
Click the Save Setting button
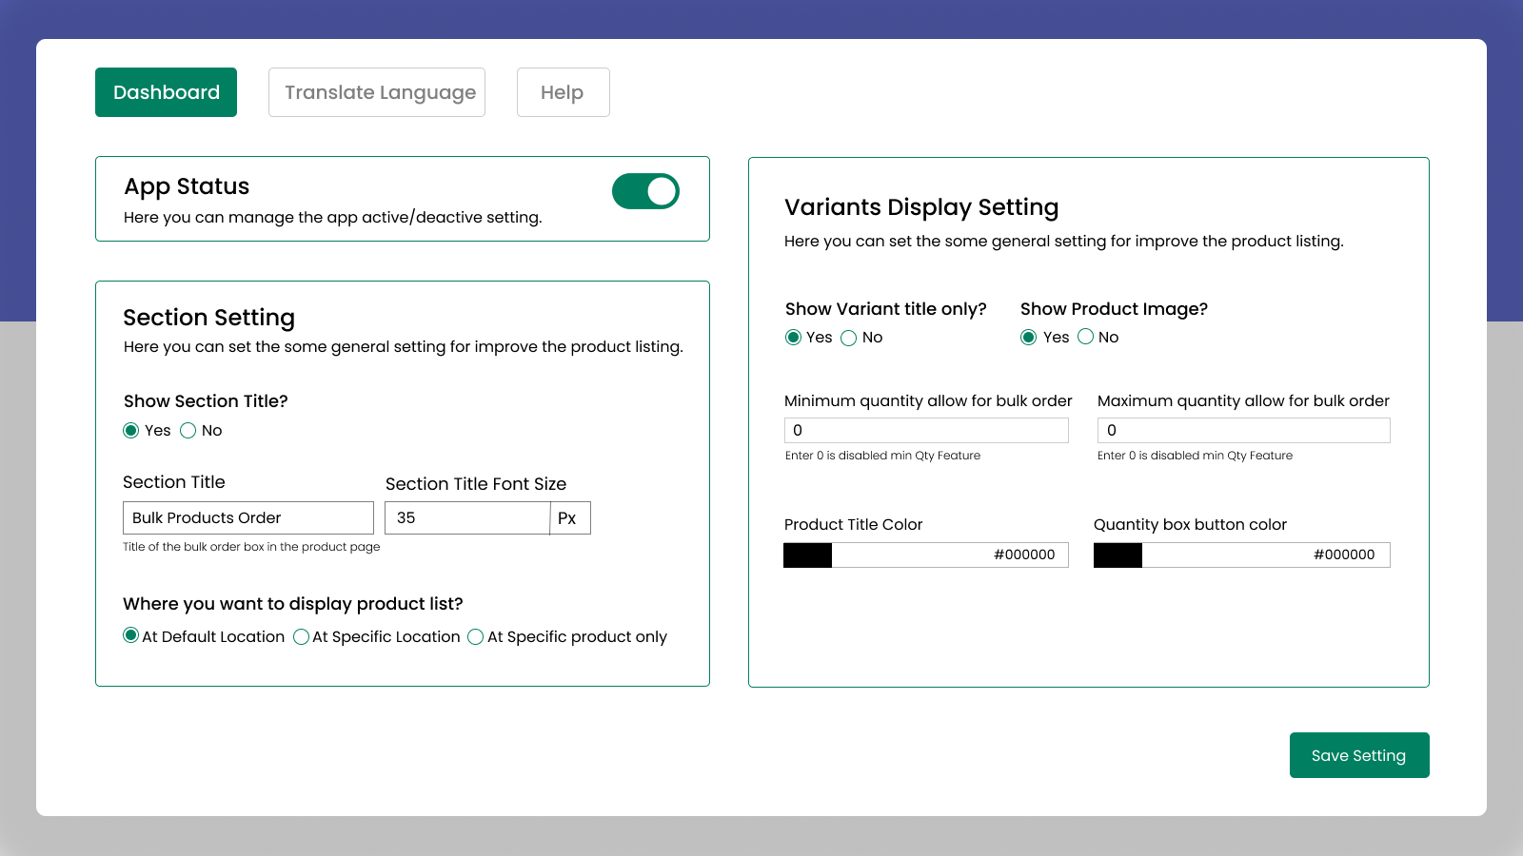pos(1358,754)
